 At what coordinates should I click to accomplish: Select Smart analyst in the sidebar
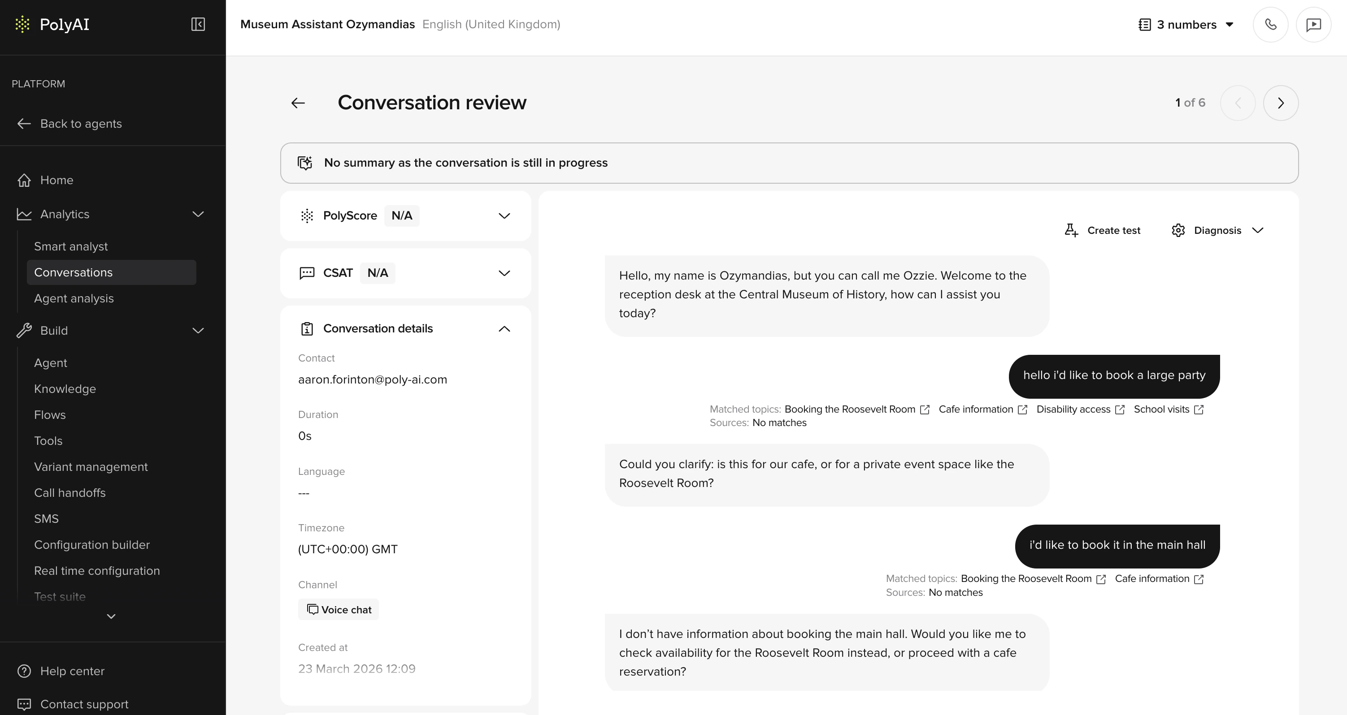tap(71, 246)
